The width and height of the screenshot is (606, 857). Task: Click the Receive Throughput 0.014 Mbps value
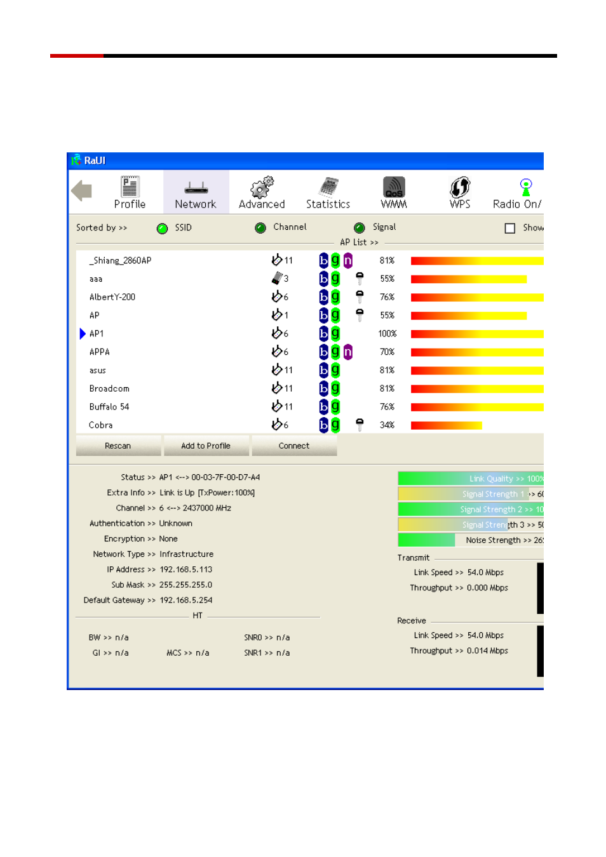487,651
